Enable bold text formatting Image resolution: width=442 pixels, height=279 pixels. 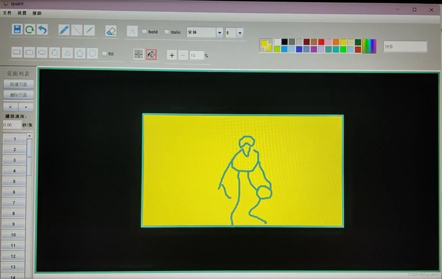click(x=145, y=31)
